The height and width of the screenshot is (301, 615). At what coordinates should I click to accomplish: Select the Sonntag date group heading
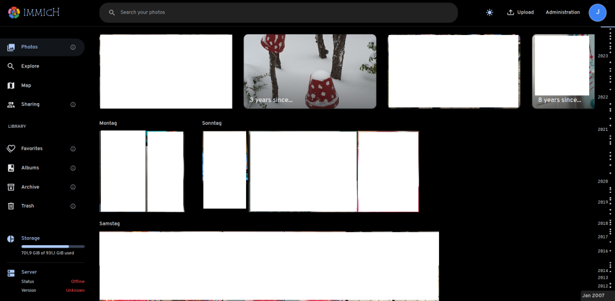coord(212,123)
